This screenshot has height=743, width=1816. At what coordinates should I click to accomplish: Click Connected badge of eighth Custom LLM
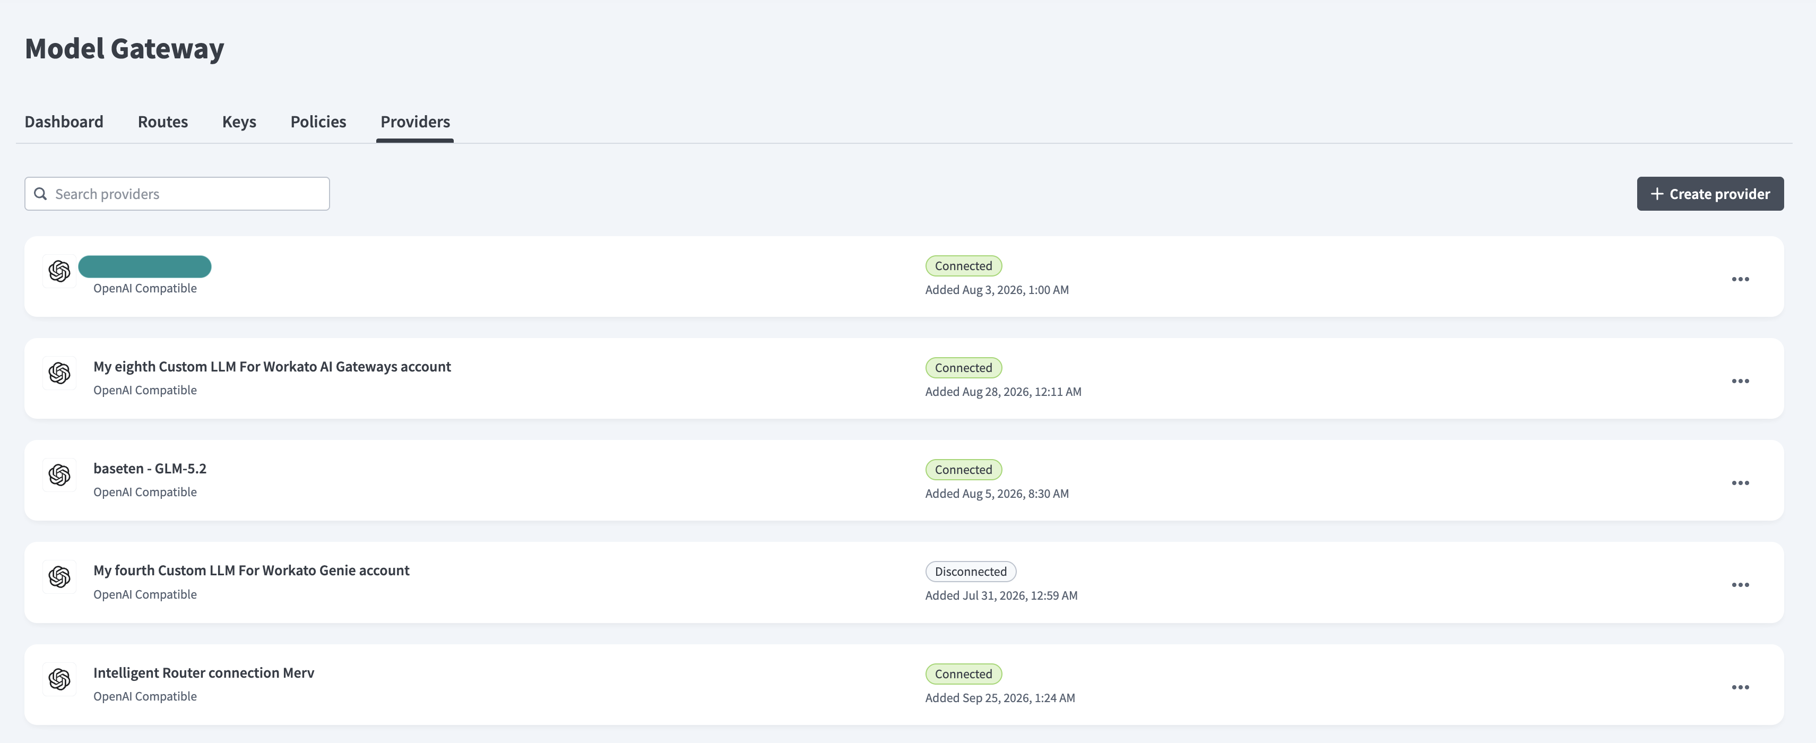(x=964, y=368)
